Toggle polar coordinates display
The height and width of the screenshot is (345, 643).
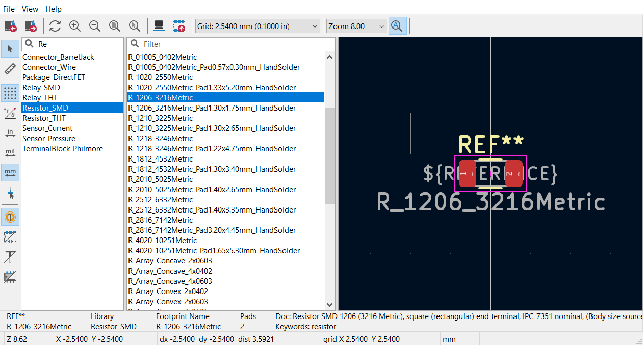[10, 113]
